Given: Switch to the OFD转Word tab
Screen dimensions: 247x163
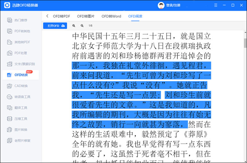Looking at the screenshot, I should pyautogui.click(x=111, y=16).
